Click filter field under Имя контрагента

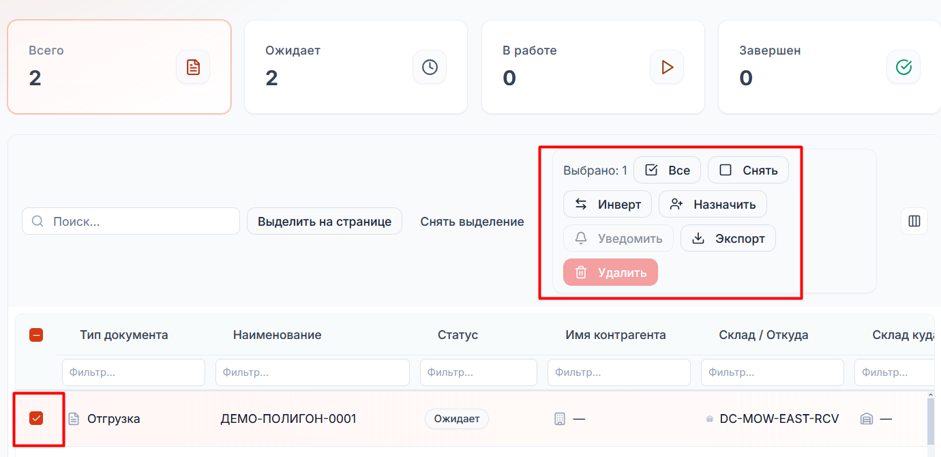tap(619, 372)
